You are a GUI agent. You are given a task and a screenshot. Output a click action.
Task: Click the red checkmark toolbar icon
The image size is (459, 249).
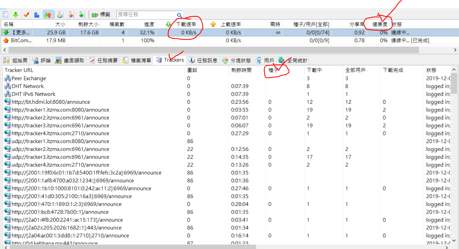click(26, 15)
